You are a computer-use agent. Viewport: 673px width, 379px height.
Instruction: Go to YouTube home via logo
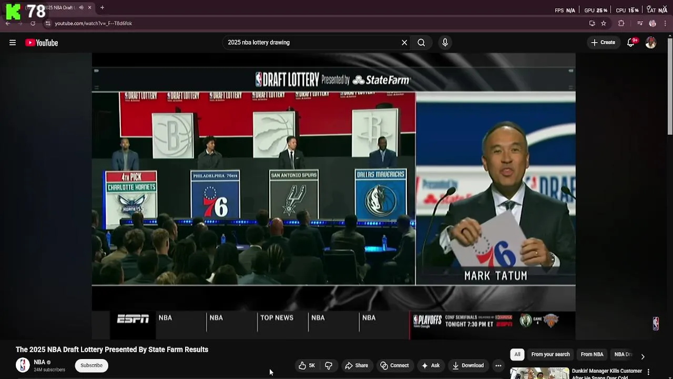(x=42, y=43)
